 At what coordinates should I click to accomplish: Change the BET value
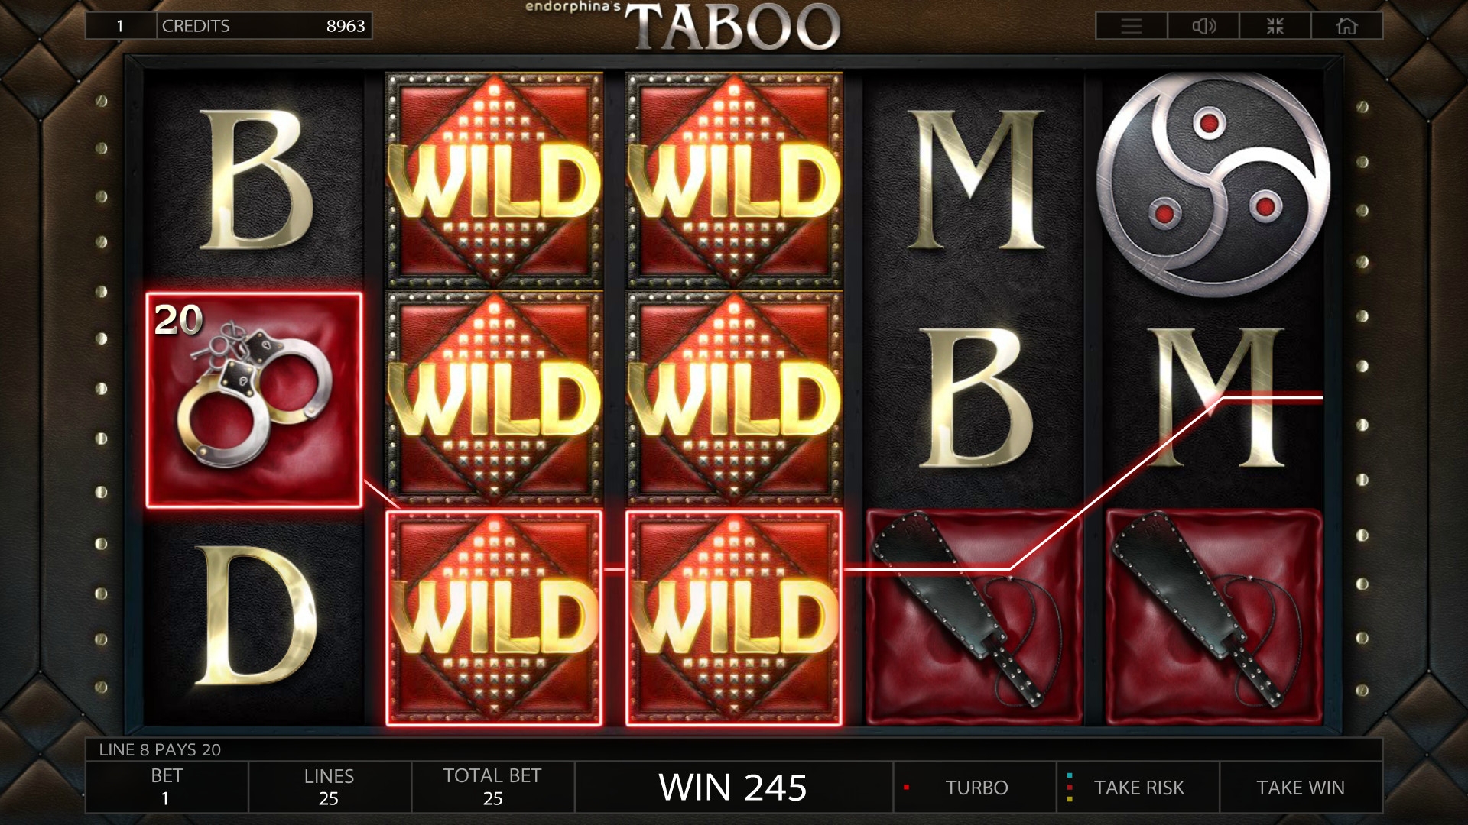(167, 788)
